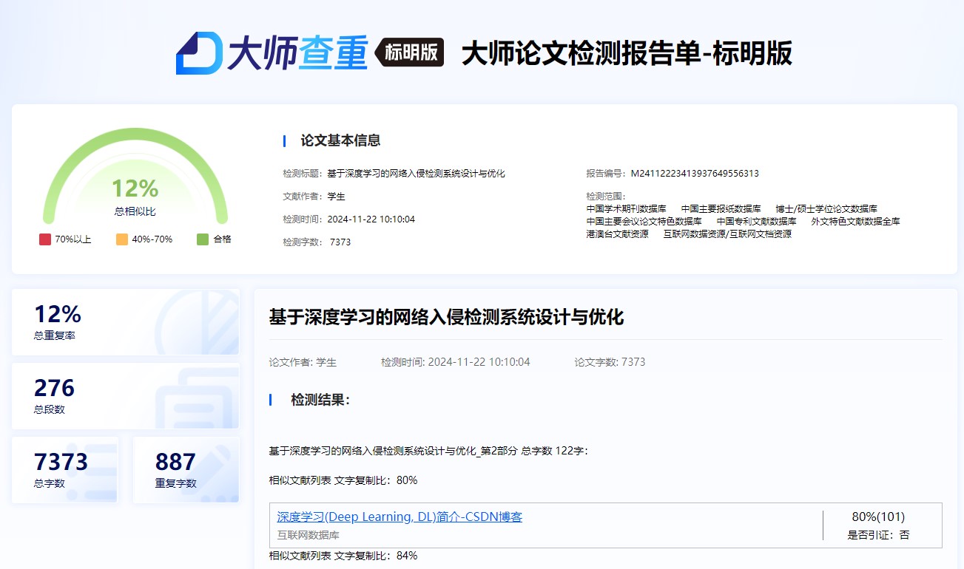The width and height of the screenshot is (964, 569).
Task: Select the 总字数 7373 card
Action: point(65,470)
